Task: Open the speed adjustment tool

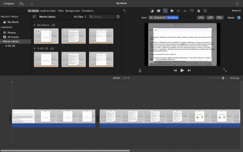Action: [x=192, y=10]
